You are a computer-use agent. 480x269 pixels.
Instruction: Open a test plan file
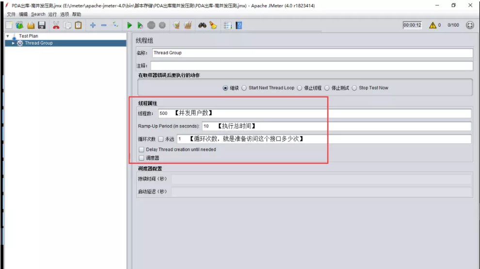pos(31,25)
